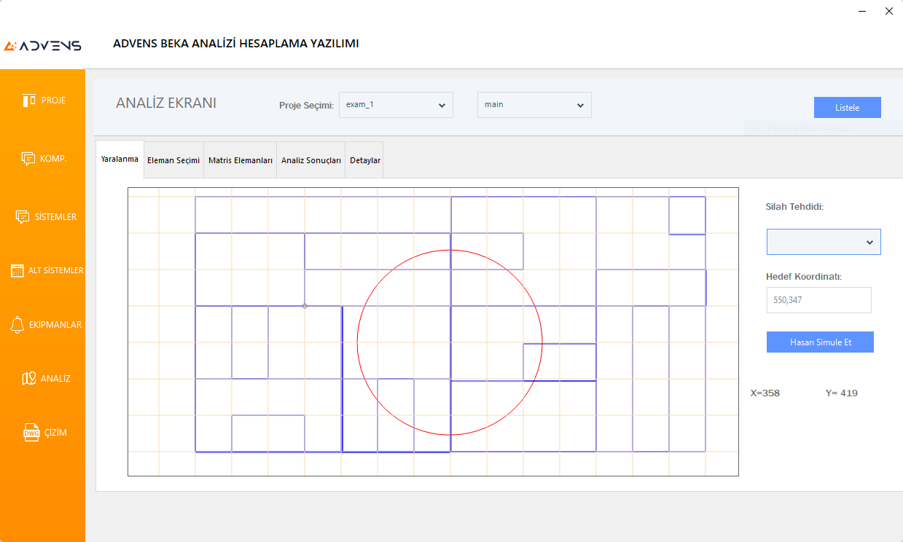The height and width of the screenshot is (542, 903).
Task: Select the ALT SİSTEMLER calendar icon
Action: [x=17, y=270]
